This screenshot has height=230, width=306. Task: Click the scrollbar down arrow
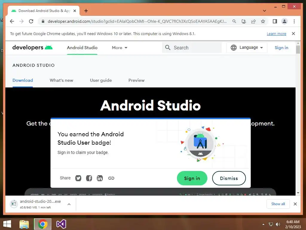click(298, 193)
